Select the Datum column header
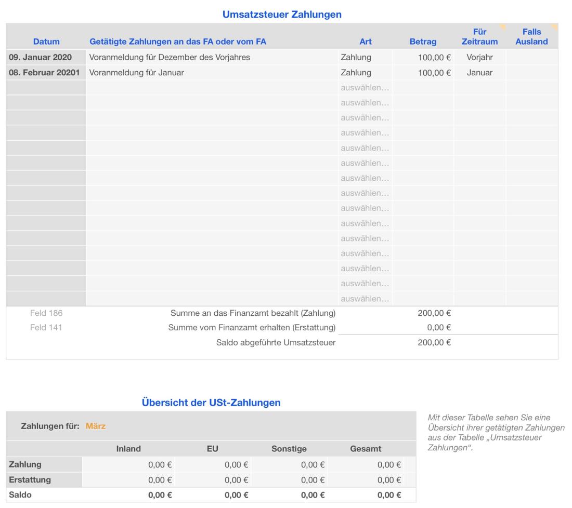572x508 pixels. point(46,42)
